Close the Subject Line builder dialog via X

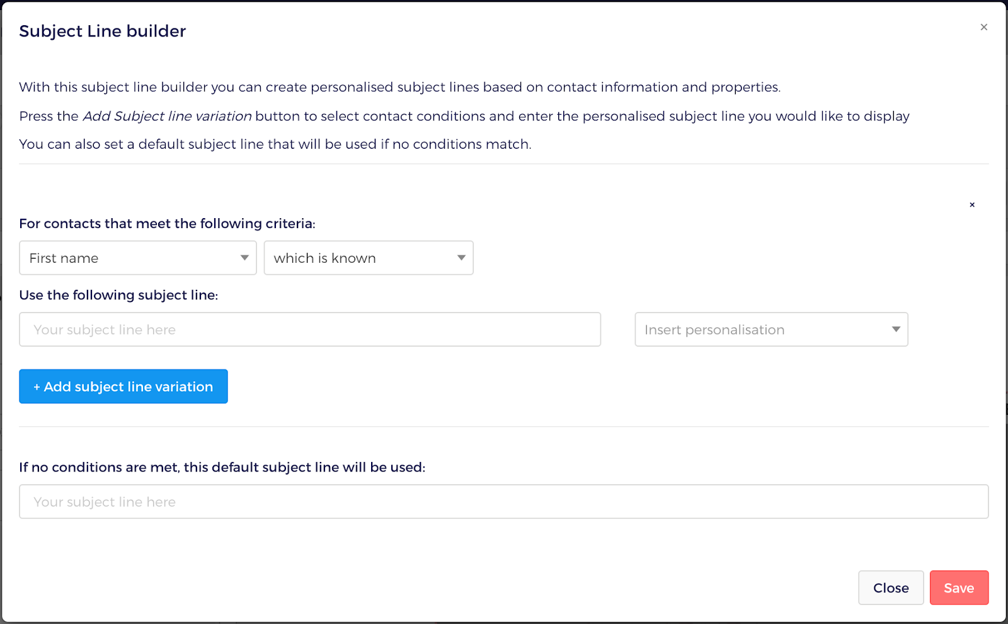point(983,27)
